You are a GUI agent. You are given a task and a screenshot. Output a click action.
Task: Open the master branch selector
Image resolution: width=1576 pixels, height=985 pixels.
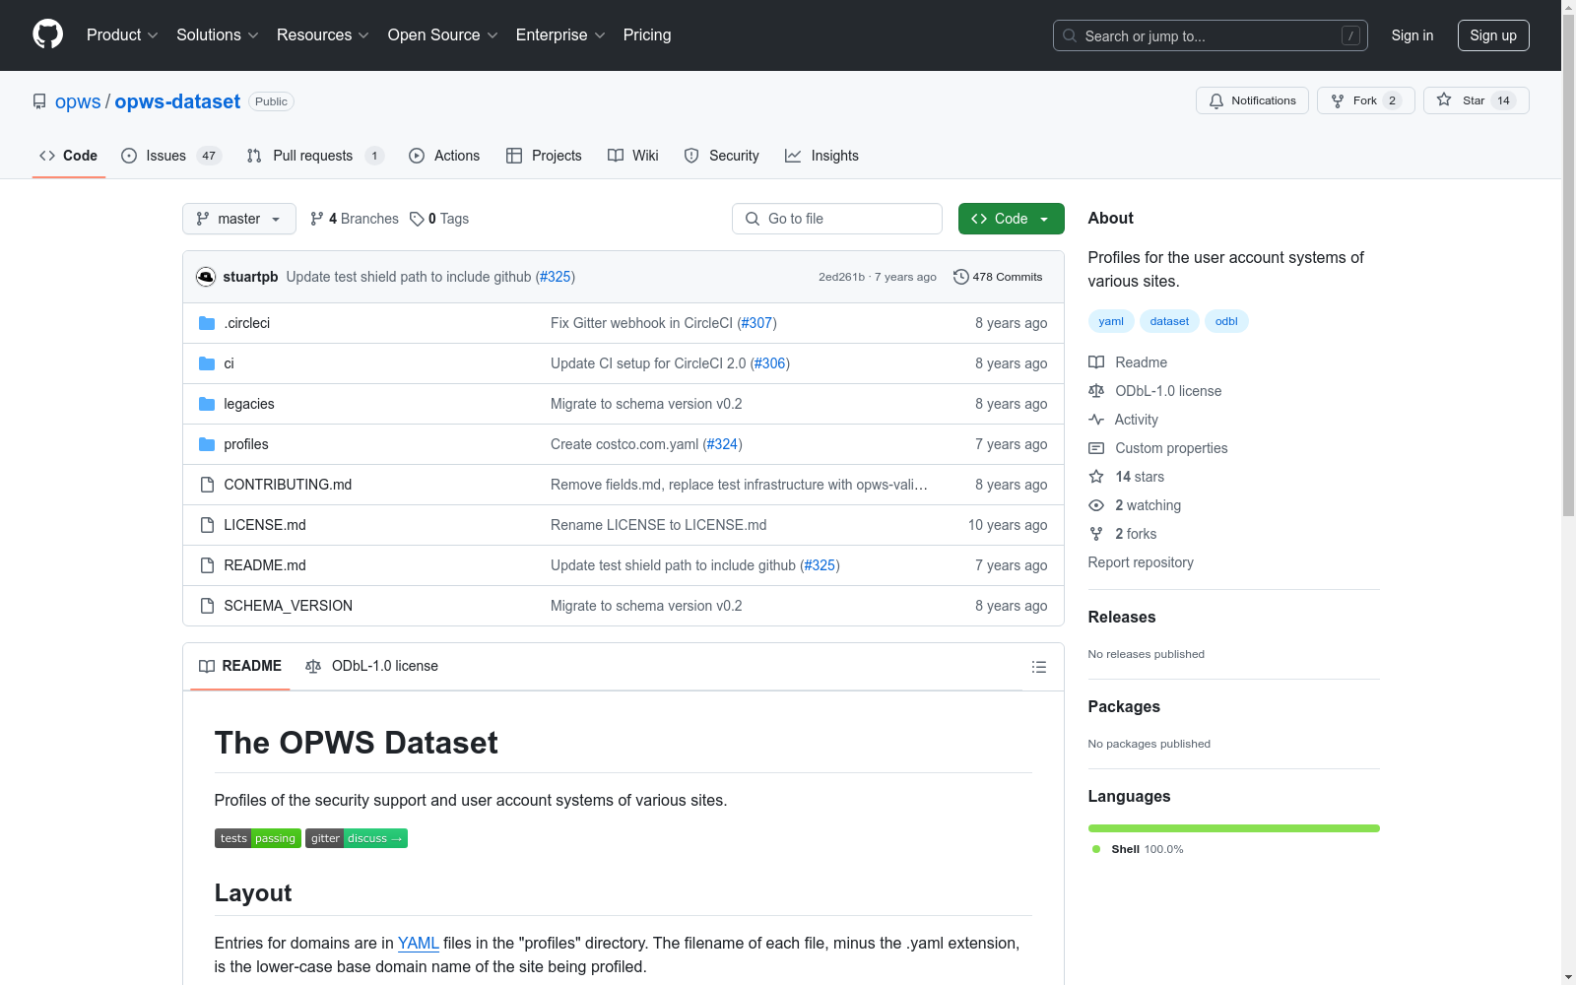[x=239, y=219]
